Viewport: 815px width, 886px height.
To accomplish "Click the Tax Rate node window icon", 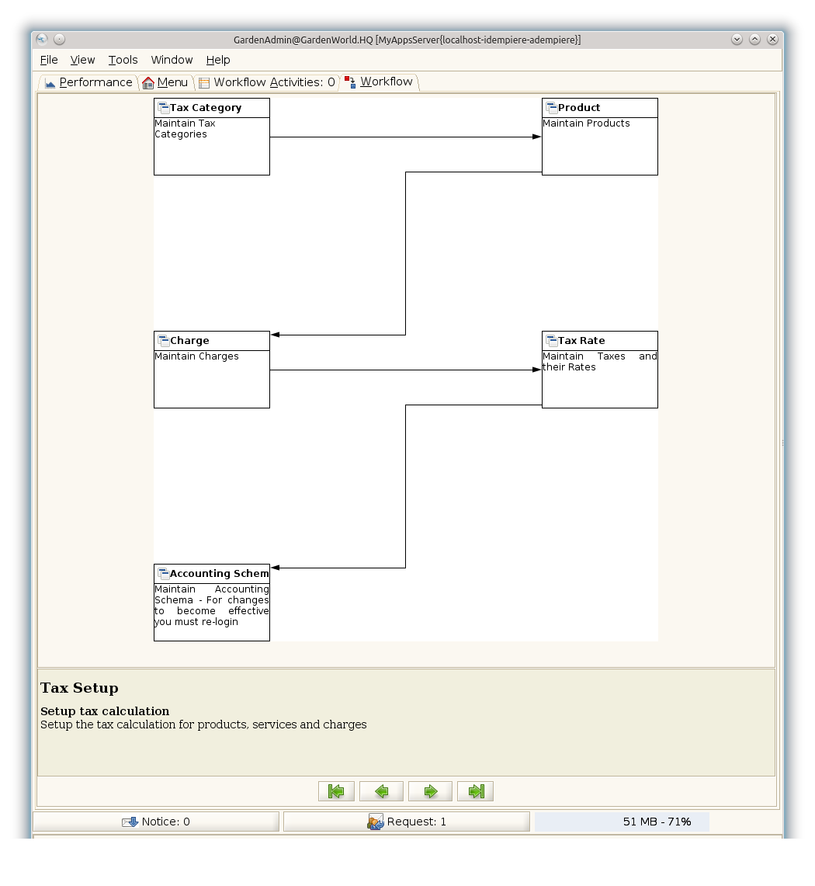I will 551,341.
